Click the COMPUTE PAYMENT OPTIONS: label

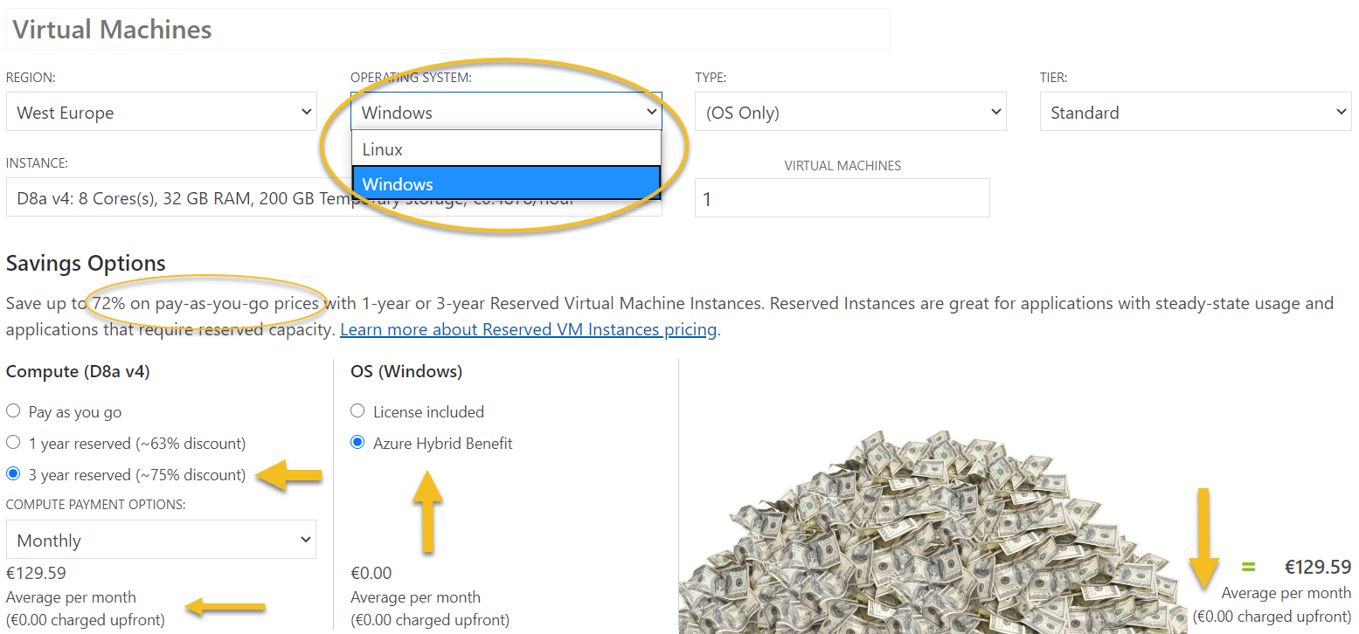point(96,504)
